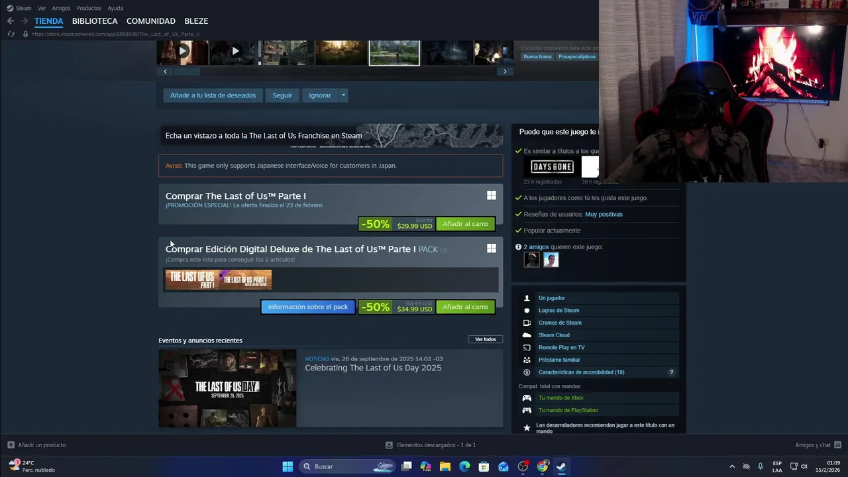The width and height of the screenshot is (848, 477).
Task: Click Añadir un producto
Action: [x=36, y=445]
